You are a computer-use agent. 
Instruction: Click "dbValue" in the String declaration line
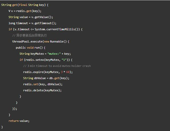pyautogui.click(x=40, y=78)
